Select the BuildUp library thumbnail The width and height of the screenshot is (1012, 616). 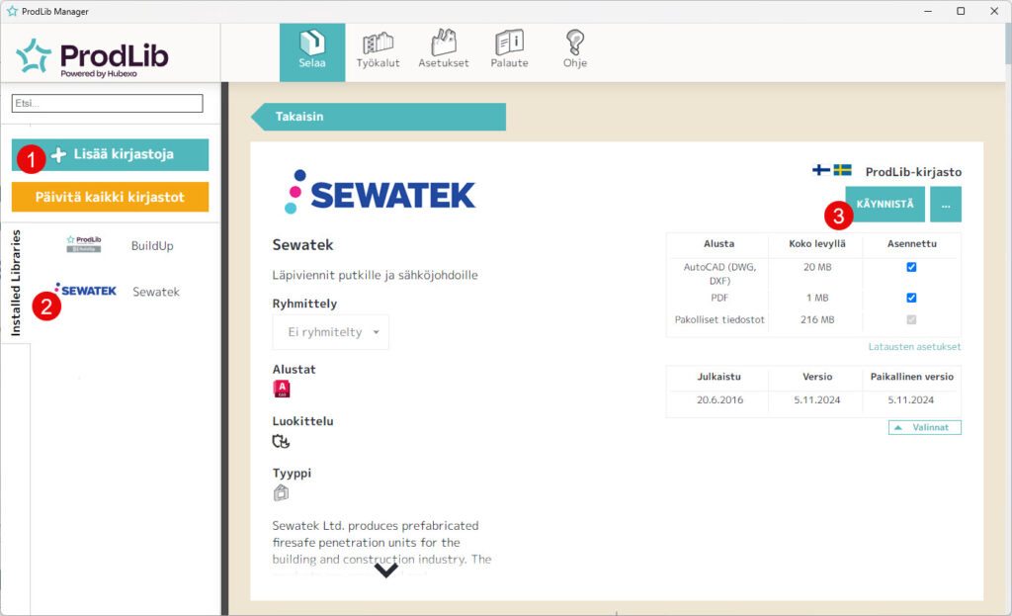tap(84, 245)
